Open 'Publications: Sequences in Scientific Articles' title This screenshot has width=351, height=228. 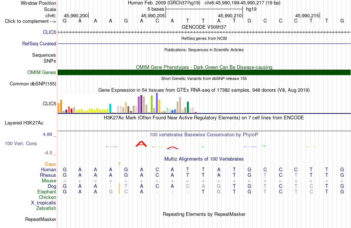(204, 50)
